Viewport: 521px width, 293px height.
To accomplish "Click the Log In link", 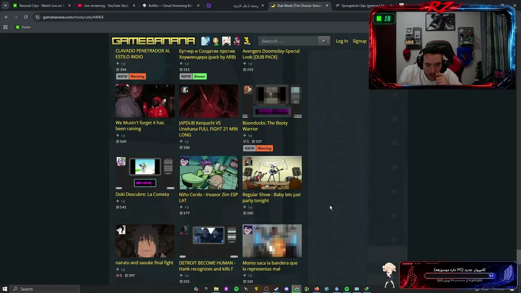I will tap(342, 41).
